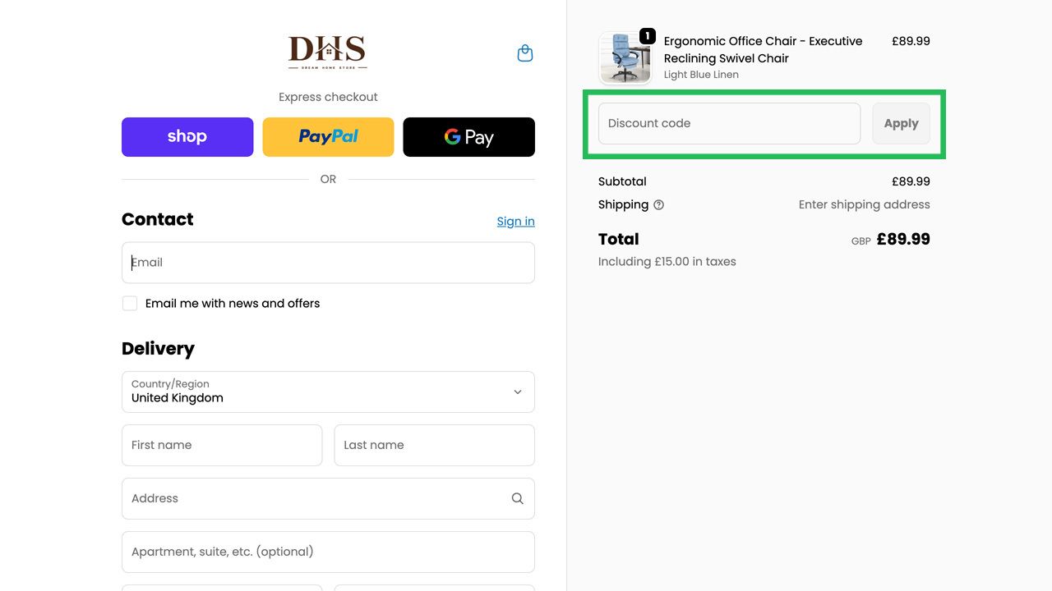Click the Last name field
This screenshot has height=591, width=1052.
tap(434, 445)
